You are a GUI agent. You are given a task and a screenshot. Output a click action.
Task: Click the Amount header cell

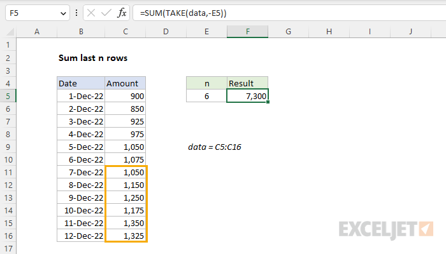pyautogui.click(x=125, y=83)
